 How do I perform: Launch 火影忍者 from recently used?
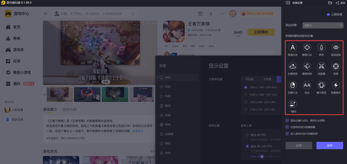14,110
